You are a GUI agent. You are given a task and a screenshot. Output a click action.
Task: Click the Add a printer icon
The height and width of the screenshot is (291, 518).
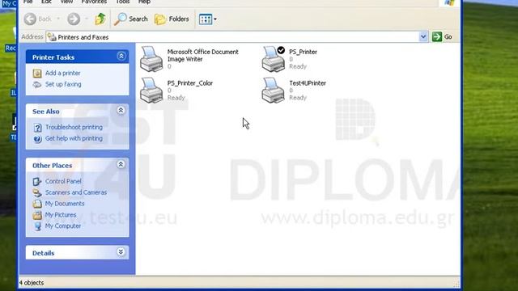click(37, 74)
